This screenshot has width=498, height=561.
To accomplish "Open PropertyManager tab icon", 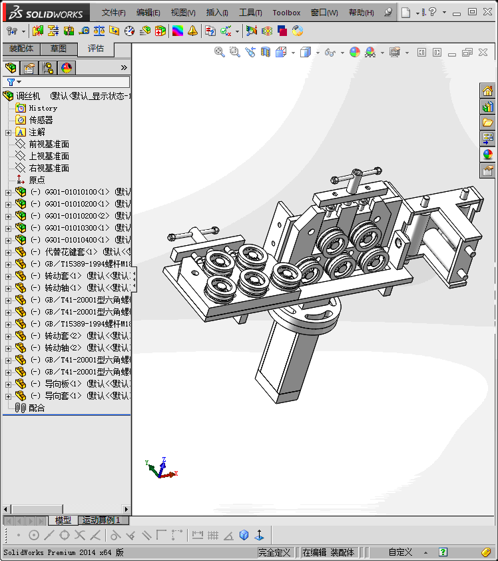I will tap(29, 67).
